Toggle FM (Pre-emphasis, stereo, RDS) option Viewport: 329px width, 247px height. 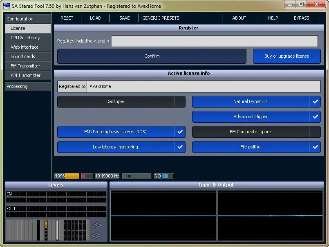click(x=121, y=132)
